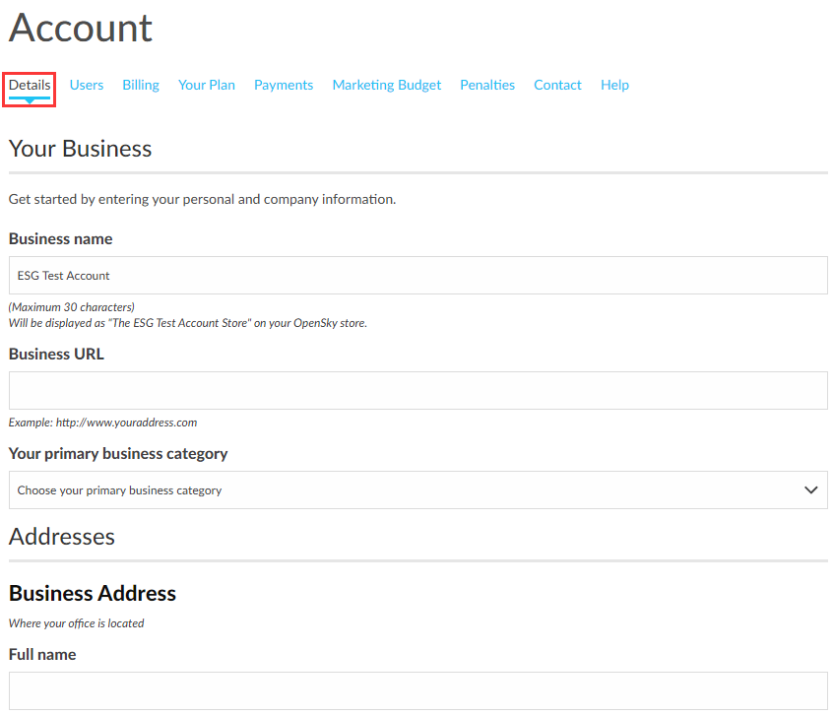Go to the Billing tab
Viewport: 834px width, 716px height.
pyautogui.click(x=141, y=86)
